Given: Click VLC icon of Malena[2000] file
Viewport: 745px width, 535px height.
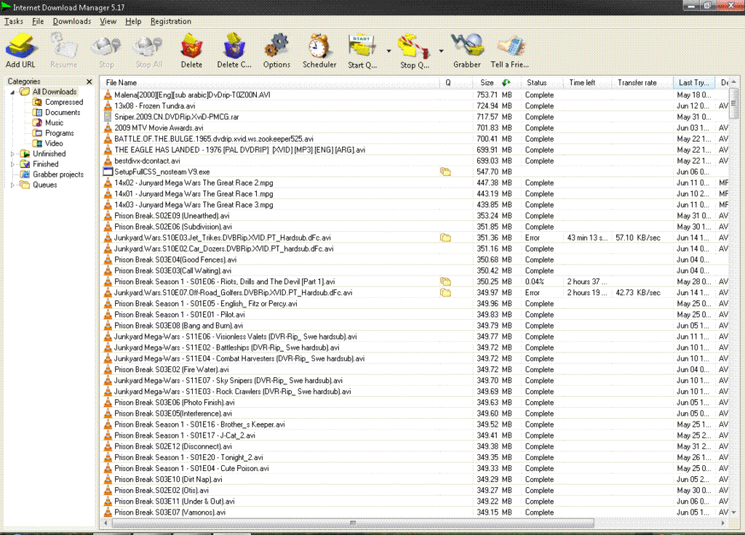Looking at the screenshot, I should [108, 95].
